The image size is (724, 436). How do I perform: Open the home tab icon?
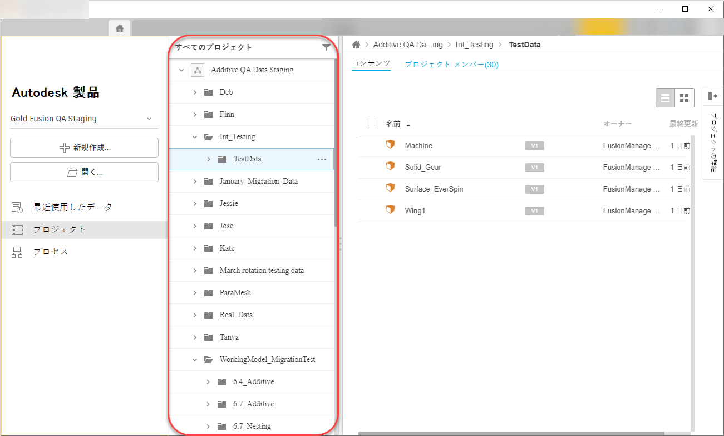point(119,28)
